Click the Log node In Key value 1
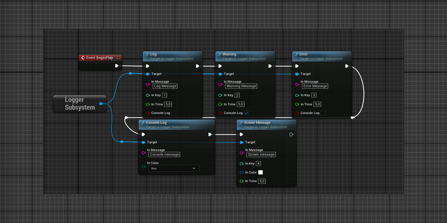The height and width of the screenshot is (223, 447). [x=164, y=95]
